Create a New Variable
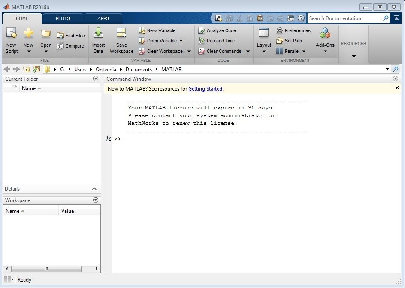The image size is (405, 288). tap(157, 30)
